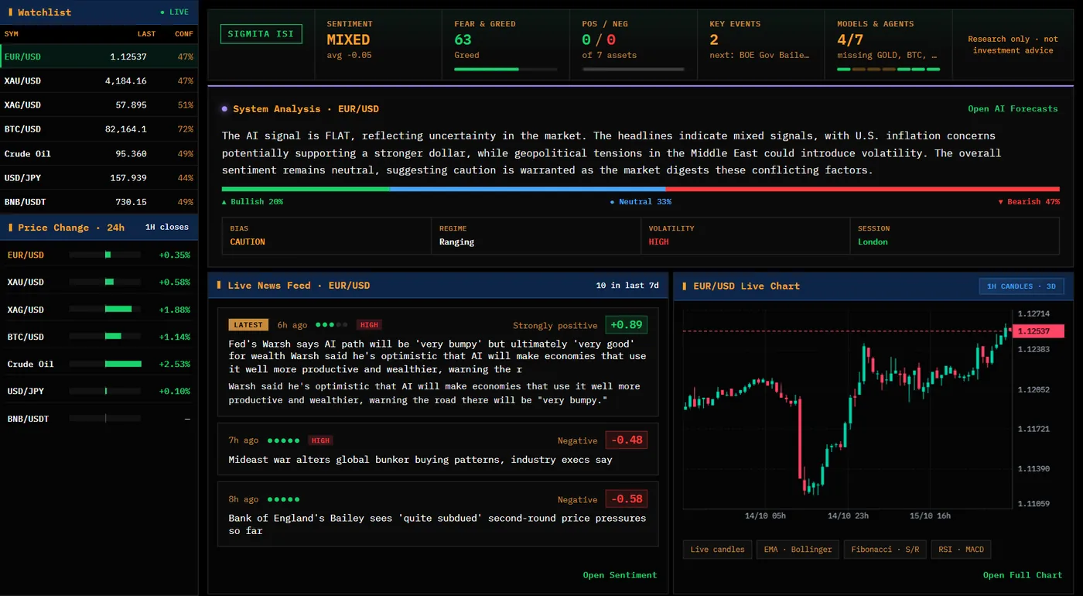1083x596 pixels.
Task: Click the Bullish 20% legend label
Action: [x=252, y=202]
